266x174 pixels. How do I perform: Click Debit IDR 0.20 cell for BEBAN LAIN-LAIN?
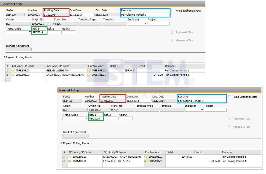tap(123, 71)
